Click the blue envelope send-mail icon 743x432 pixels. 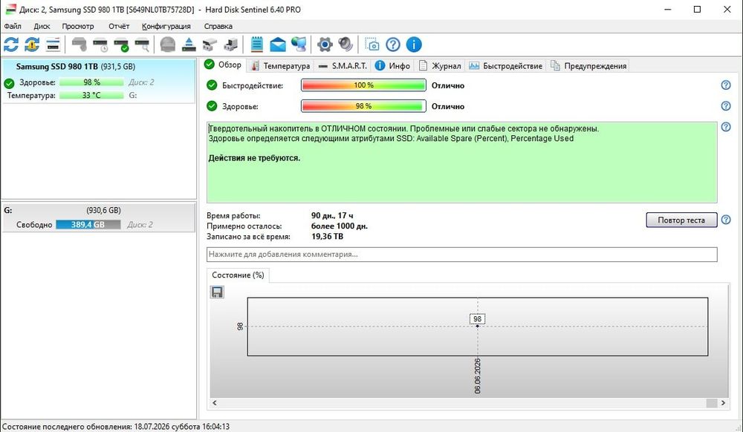(278, 45)
